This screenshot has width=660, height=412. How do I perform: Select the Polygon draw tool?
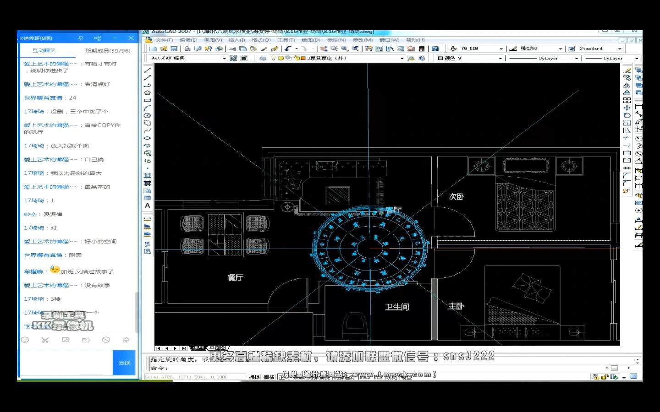tap(148, 93)
